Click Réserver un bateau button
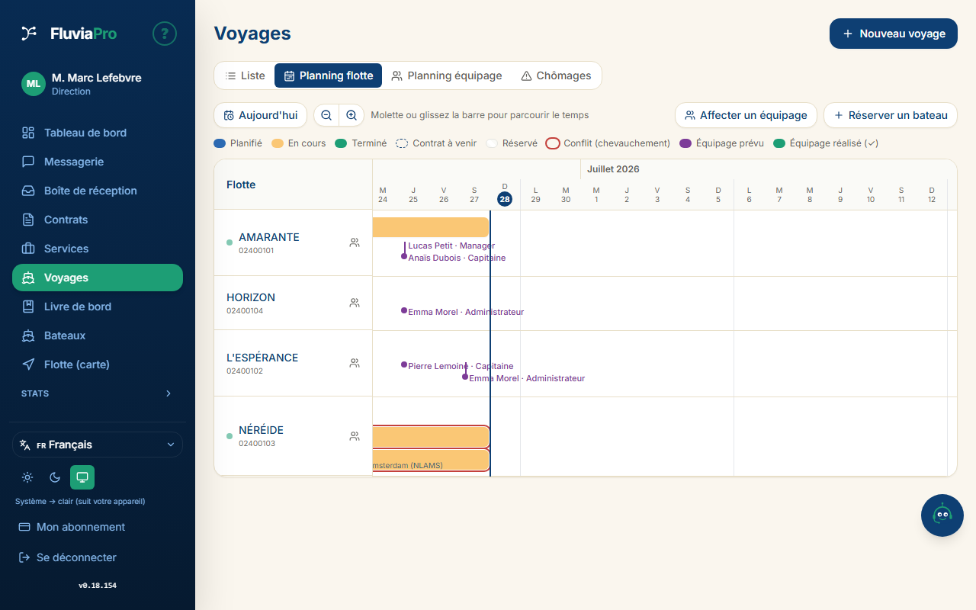The image size is (976, 610). pos(891,115)
